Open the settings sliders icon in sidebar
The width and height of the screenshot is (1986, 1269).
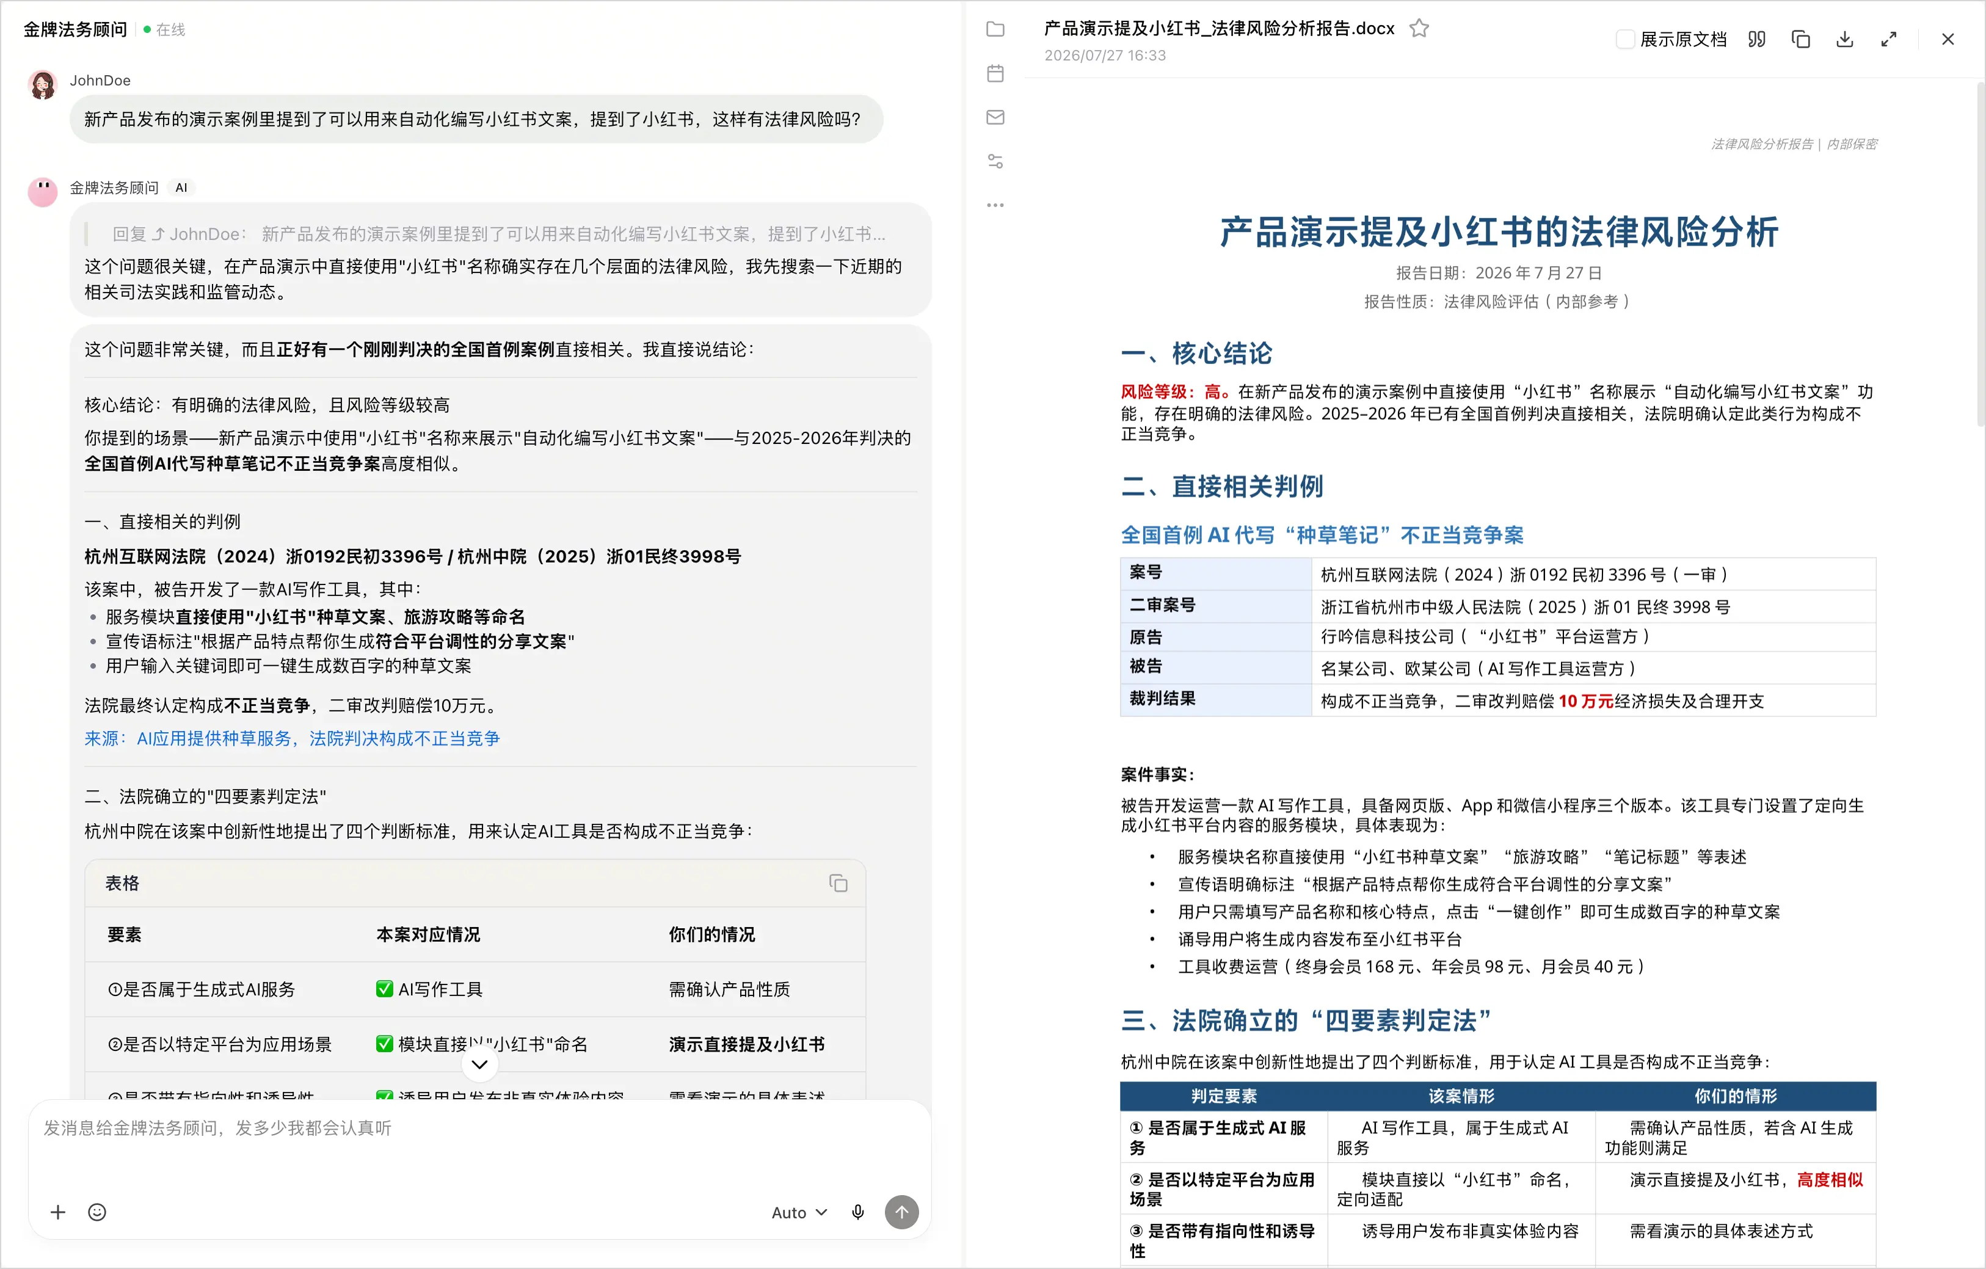point(995,161)
